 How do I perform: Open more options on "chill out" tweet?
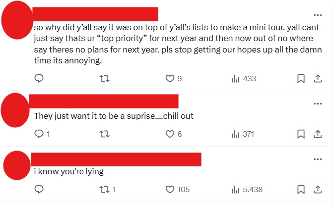(318, 103)
